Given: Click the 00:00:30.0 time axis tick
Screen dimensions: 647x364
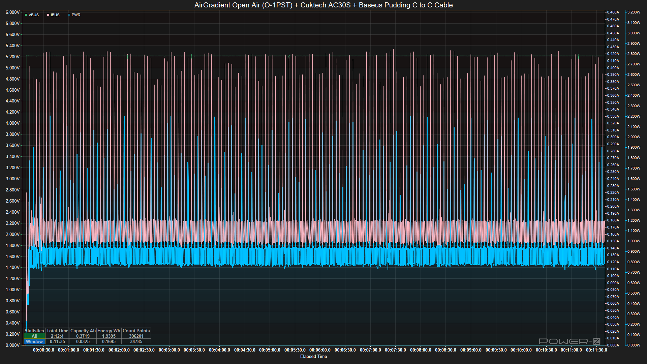Looking at the screenshot, I should tap(43, 350).
